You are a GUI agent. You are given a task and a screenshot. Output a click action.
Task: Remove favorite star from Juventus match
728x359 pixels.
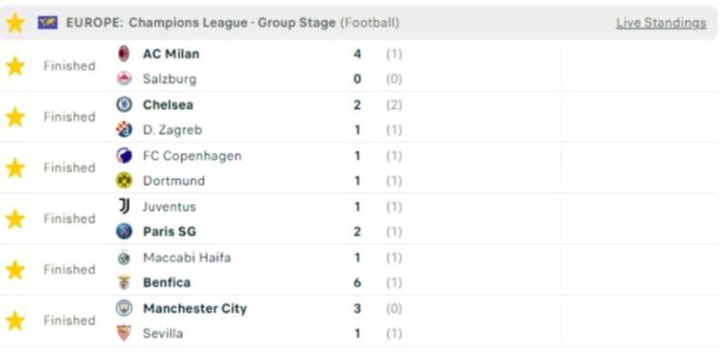15,219
